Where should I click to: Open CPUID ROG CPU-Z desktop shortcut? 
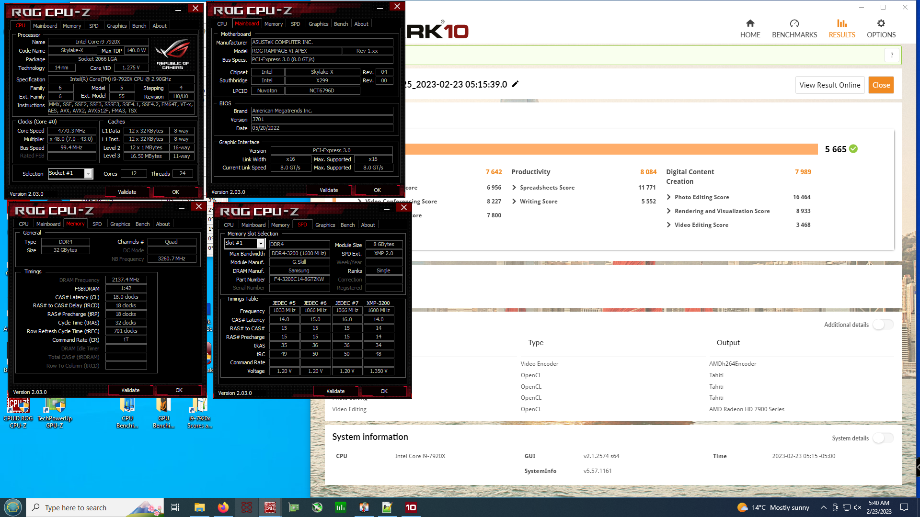coord(18,413)
